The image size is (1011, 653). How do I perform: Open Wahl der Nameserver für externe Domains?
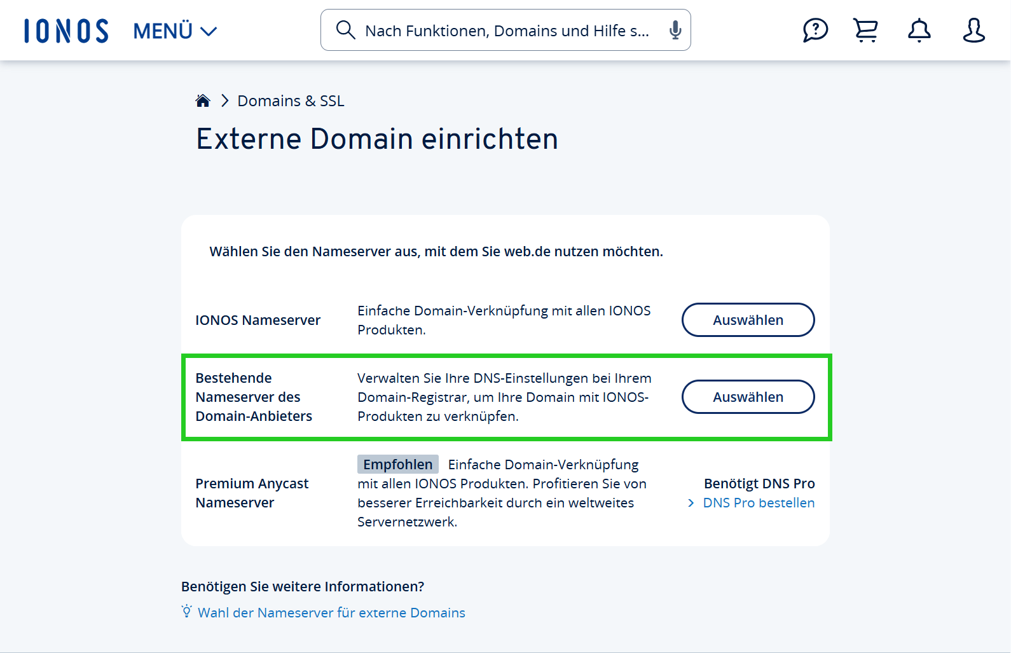pyautogui.click(x=331, y=613)
